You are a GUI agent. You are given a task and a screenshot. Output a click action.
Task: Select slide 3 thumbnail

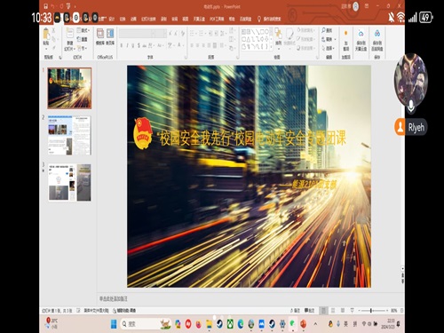(x=69, y=182)
